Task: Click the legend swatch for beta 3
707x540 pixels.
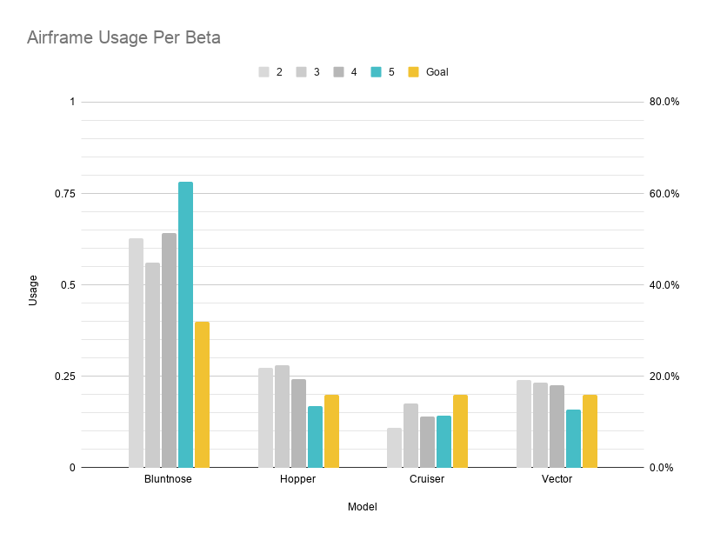Action: [x=302, y=72]
